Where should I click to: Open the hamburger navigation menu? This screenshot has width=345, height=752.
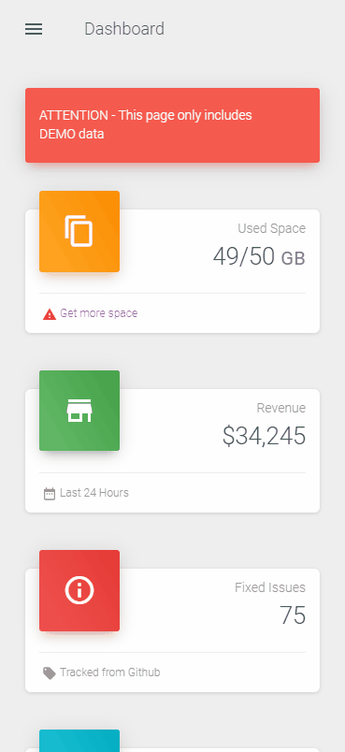point(34,29)
